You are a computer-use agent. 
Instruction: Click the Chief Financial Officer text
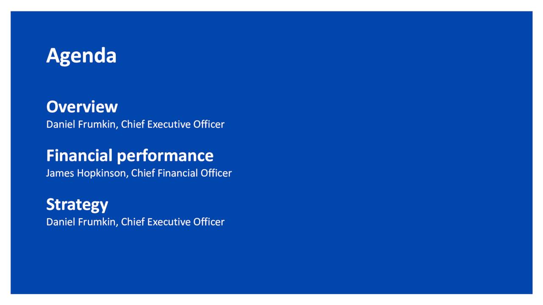tap(181, 173)
